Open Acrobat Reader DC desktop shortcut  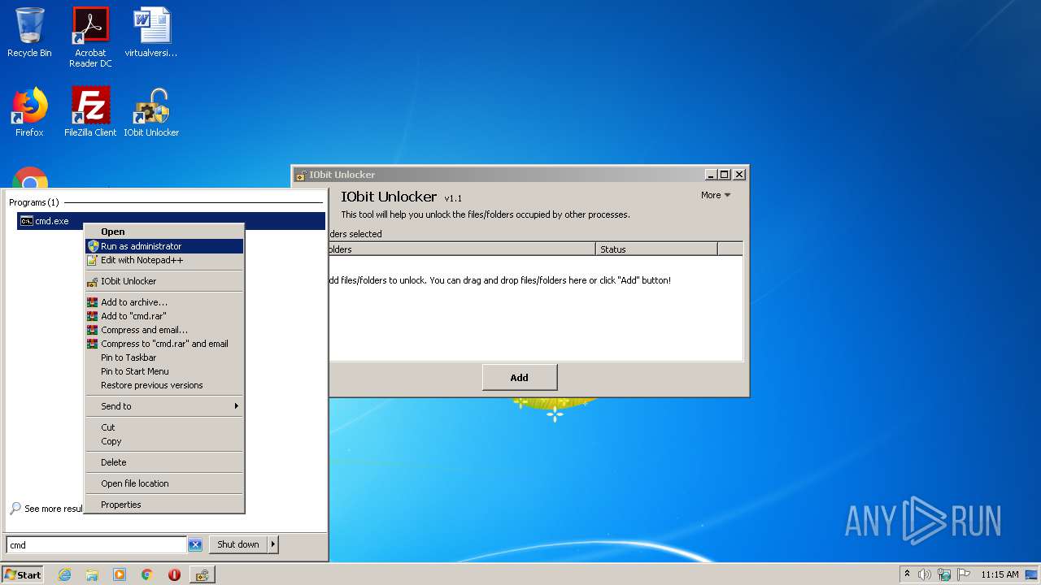coord(90,37)
